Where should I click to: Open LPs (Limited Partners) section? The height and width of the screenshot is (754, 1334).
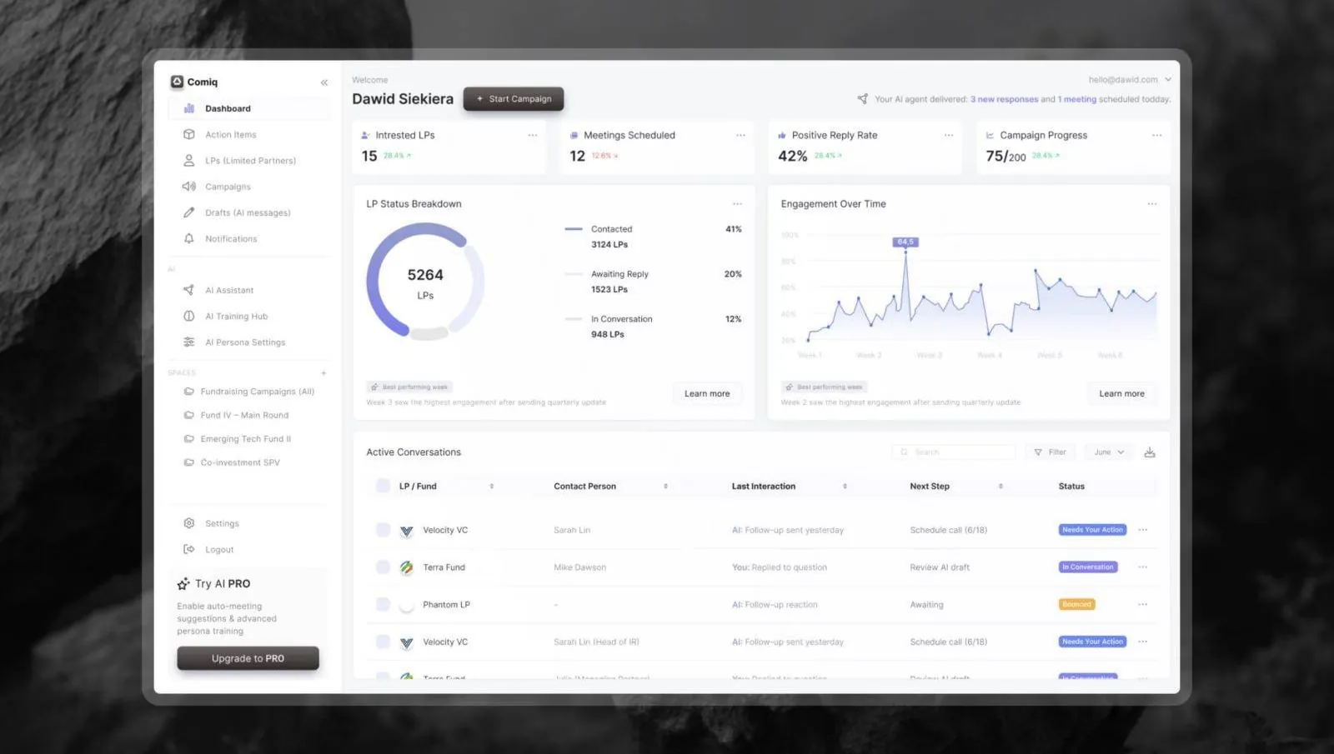[249, 161]
